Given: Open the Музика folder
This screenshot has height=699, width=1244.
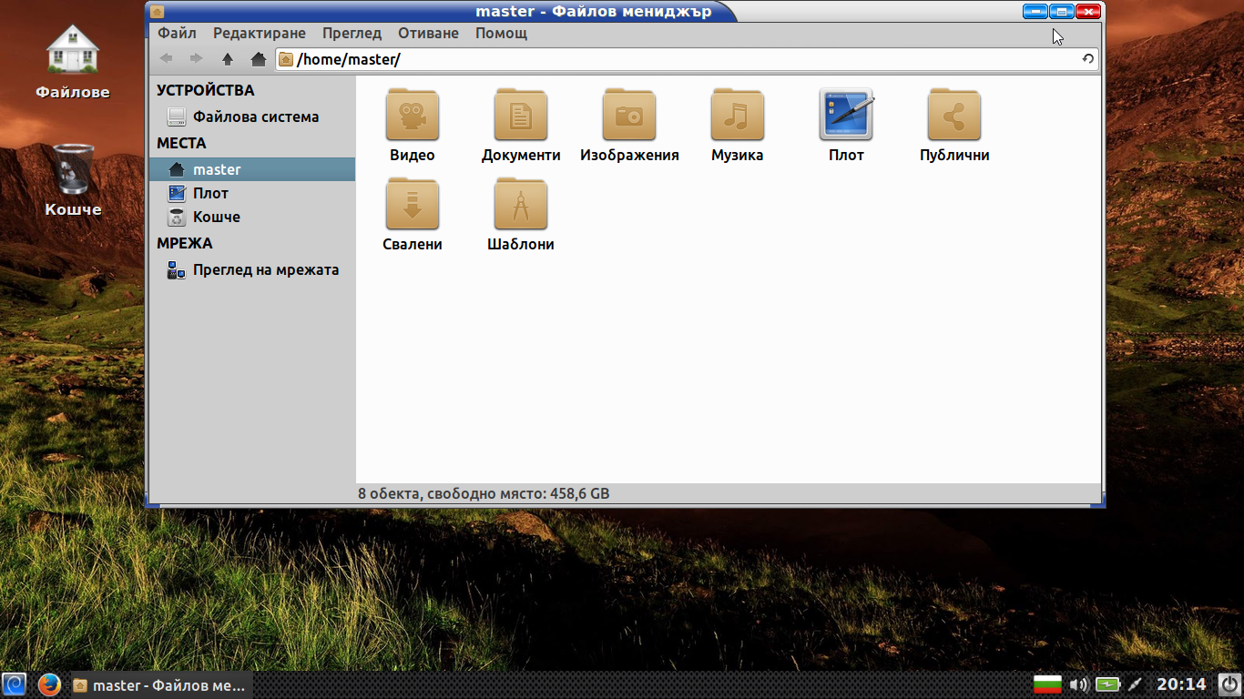Looking at the screenshot, I should pyautogui.click(x=738, y=126).
